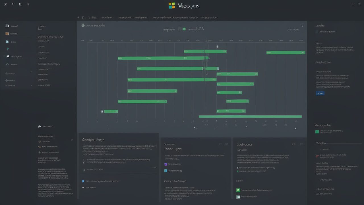Open the teal flag icon in the sidebar

(x=7, y=49)
